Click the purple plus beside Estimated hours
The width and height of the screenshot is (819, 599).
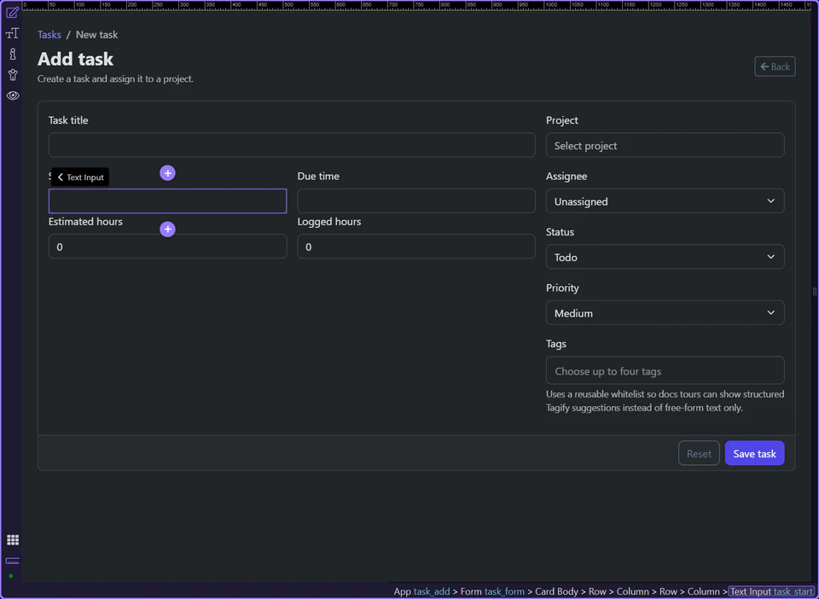point(167,229)
